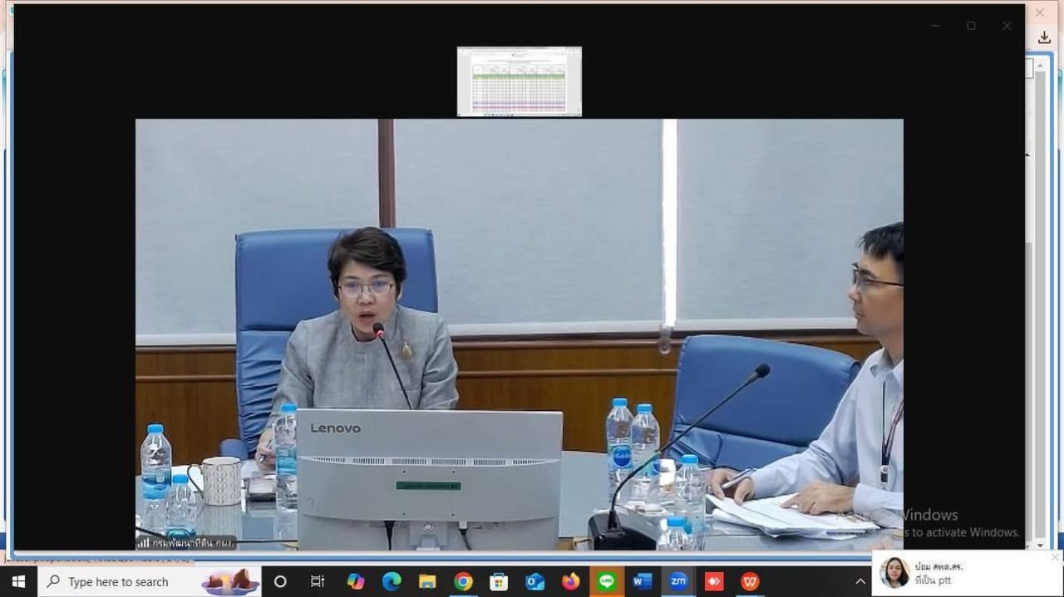Screen dimensions: 1064x597
Task: Open File Explorer from taskbar
Action: click(427, 582)
